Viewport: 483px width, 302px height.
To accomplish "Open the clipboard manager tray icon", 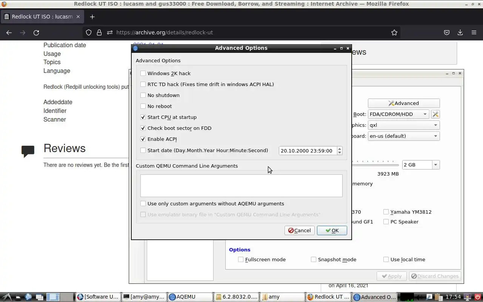I will click(x=438, y=297).
